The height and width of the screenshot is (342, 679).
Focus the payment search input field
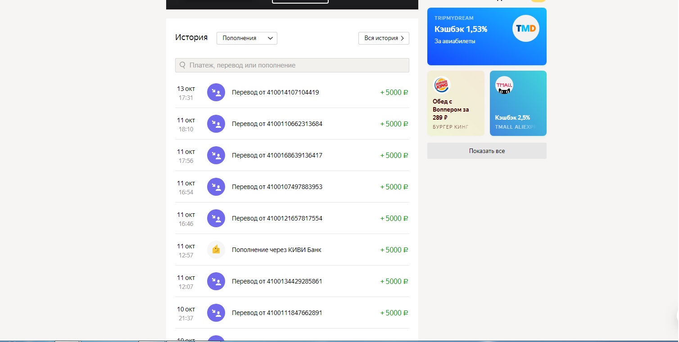292,65
